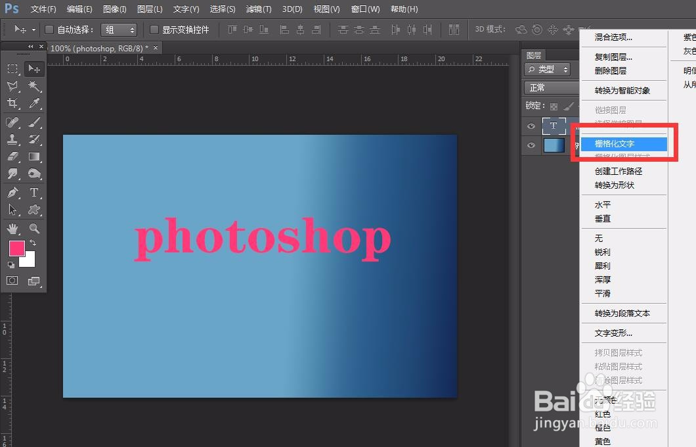Select the Pen tool
The width and height of the screenshot is (696, 447).
(12, 193)
